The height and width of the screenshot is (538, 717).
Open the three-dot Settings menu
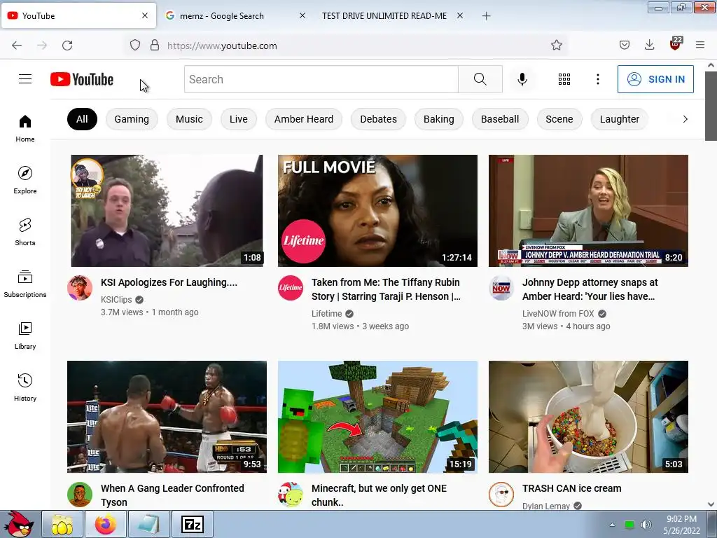[598, 79]
